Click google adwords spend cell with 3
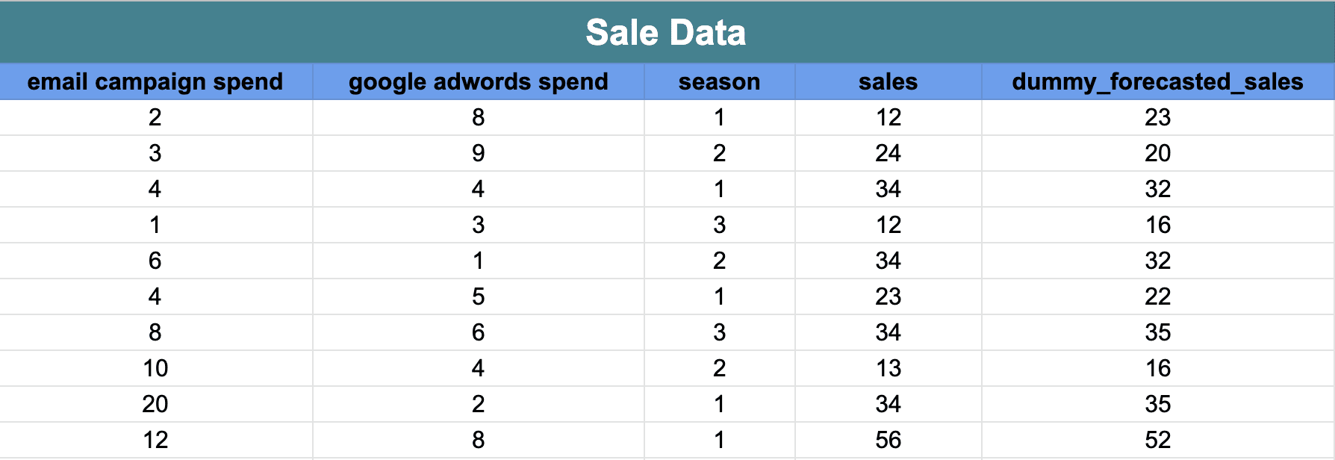 (x=478, y=225)
